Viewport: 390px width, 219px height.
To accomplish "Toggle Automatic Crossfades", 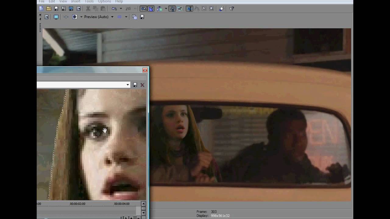I will pyautogui.click(x=151, y=9).
